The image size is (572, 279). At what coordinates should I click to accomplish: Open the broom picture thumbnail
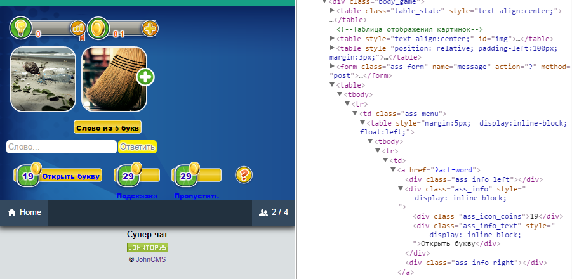point(114,79)
